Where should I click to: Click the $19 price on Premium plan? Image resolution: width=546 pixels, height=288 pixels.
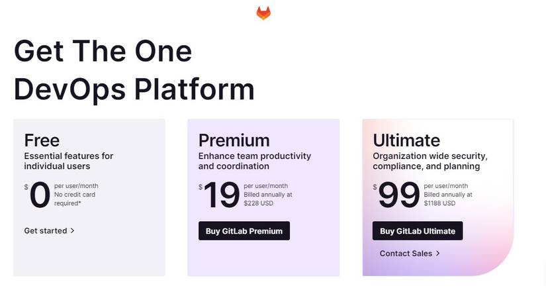click(219, 195)
